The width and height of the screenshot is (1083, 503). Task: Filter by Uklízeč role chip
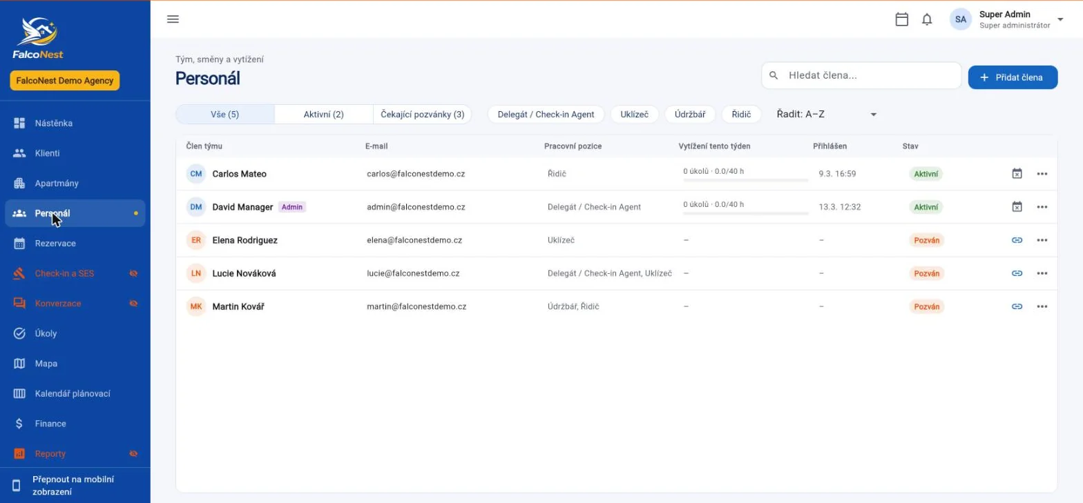634,115
